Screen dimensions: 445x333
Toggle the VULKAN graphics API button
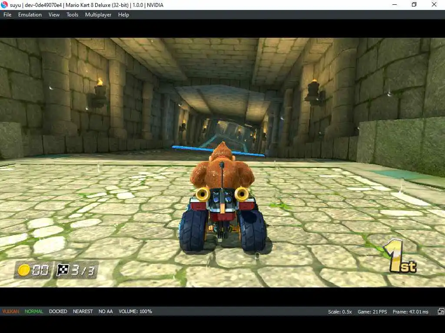(11, 311)
